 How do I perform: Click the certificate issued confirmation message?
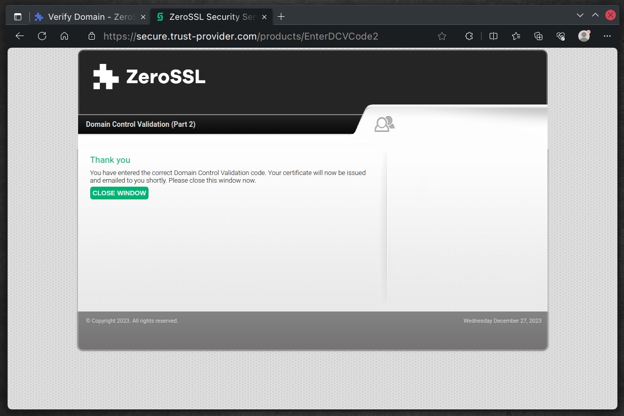pyautogui.click(x=228, y=177)
